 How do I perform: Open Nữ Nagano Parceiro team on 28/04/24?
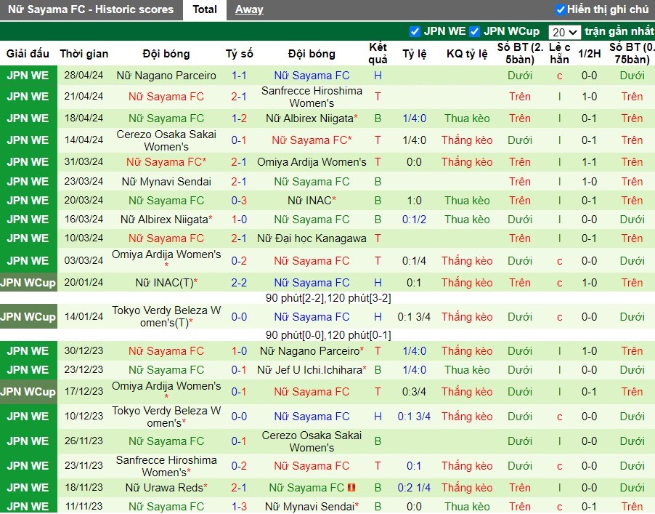(x=166, y=76)
